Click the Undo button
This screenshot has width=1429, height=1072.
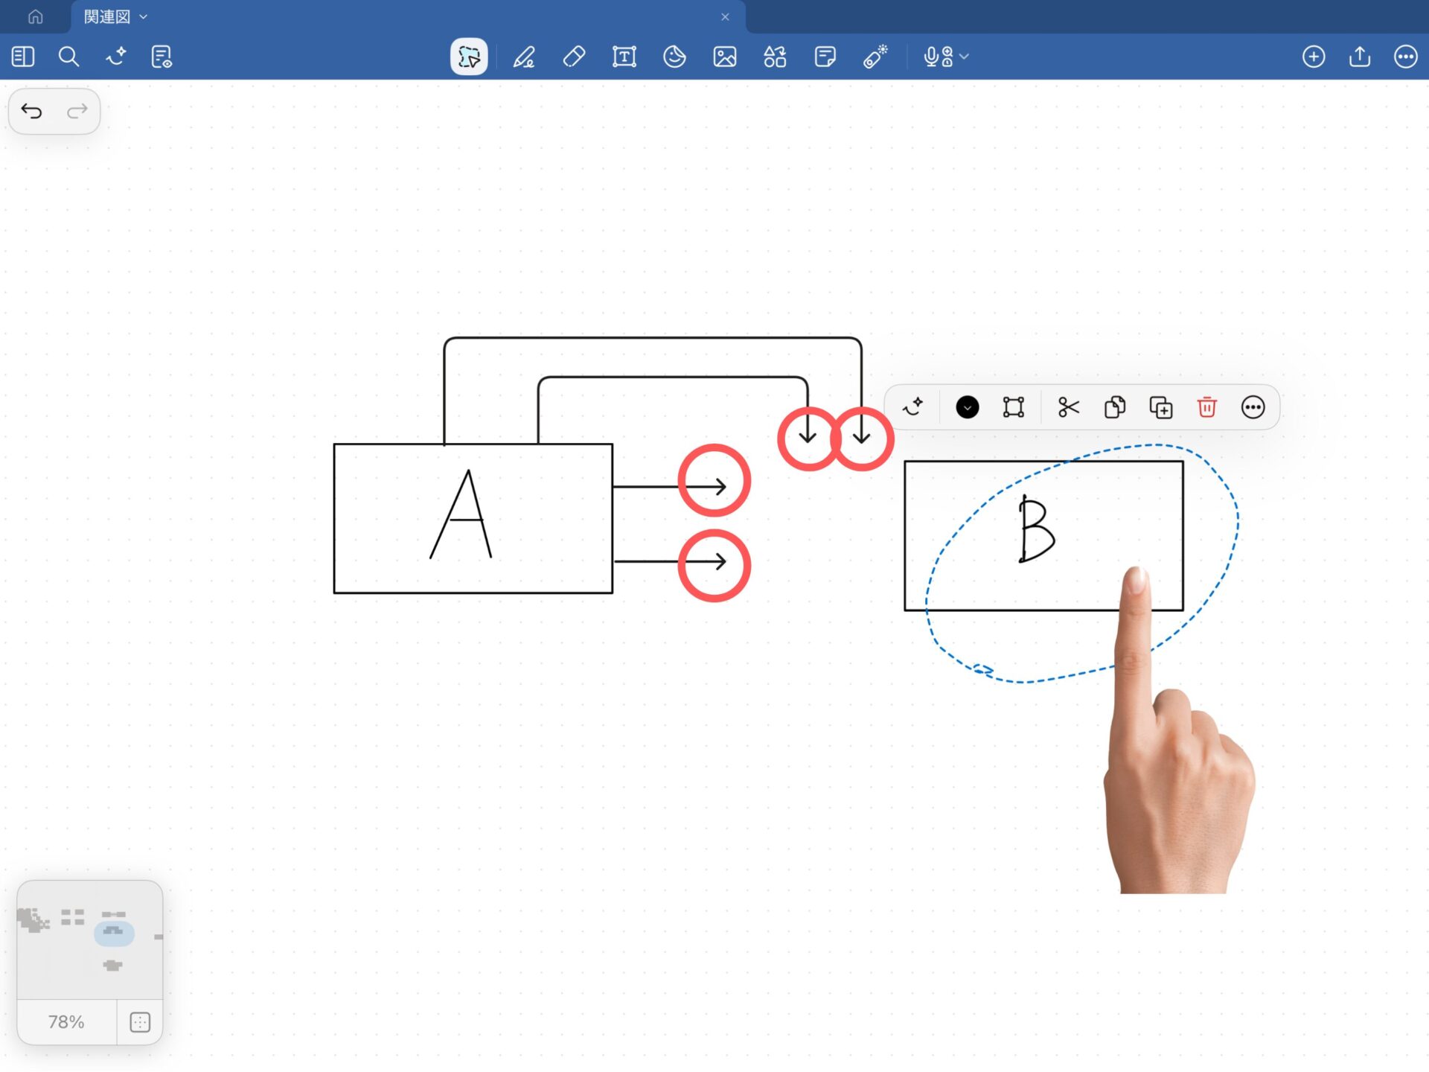coord(31,112)
